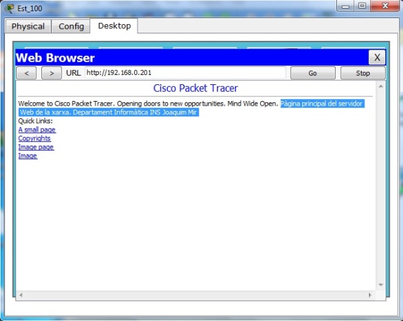Click the "Image" quick link
The image size is (403, 321).
click(27, 156)
